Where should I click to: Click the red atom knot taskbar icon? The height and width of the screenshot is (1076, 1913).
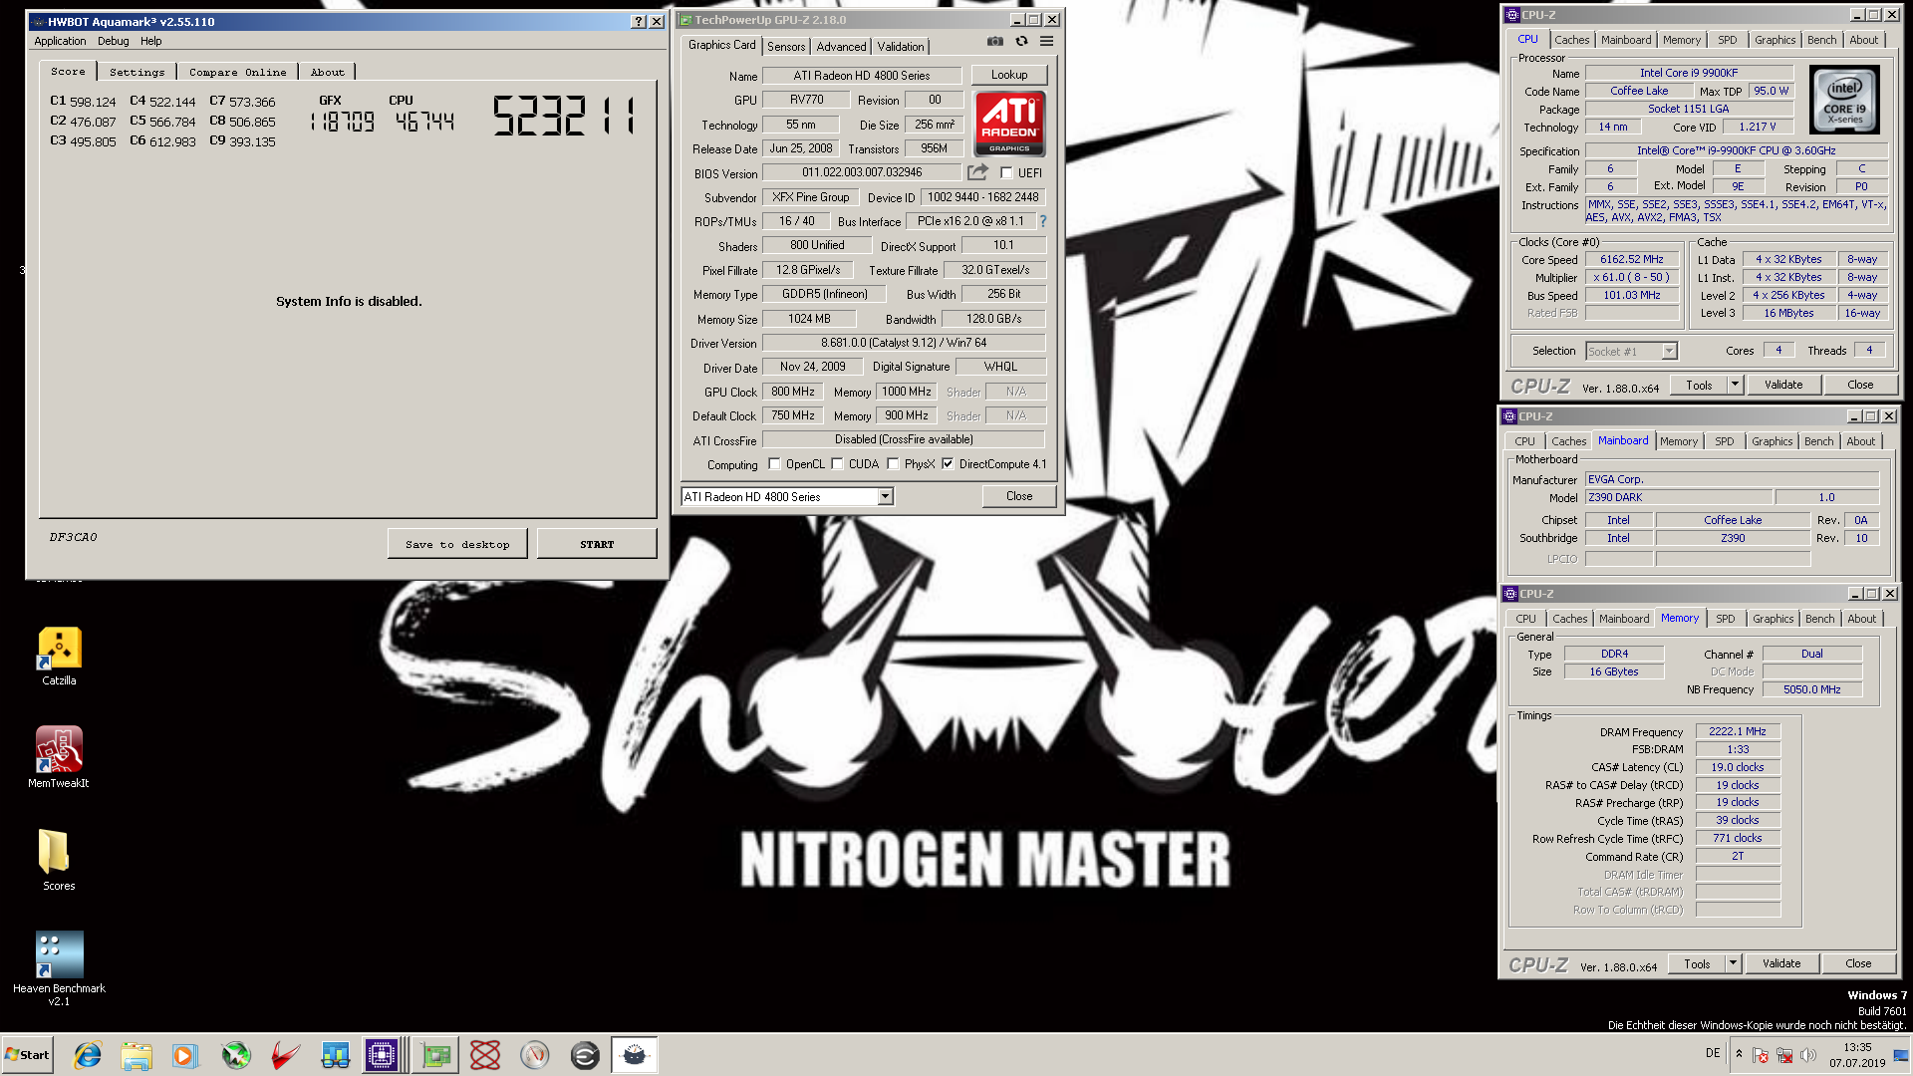point(485,1055)
